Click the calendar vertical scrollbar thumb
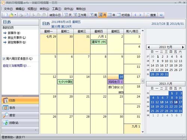Viewport: 187px width, 140px height. click(x=142, y=81)
